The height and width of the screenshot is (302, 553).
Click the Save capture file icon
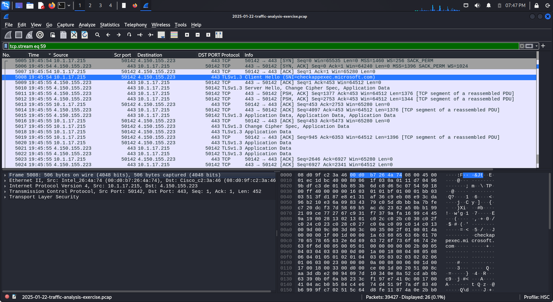point(63,35)
